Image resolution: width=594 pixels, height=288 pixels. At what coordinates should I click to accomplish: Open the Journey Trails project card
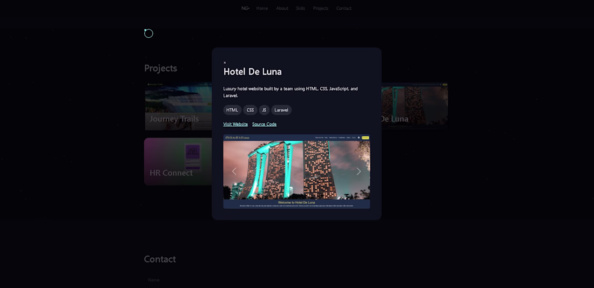178,106
